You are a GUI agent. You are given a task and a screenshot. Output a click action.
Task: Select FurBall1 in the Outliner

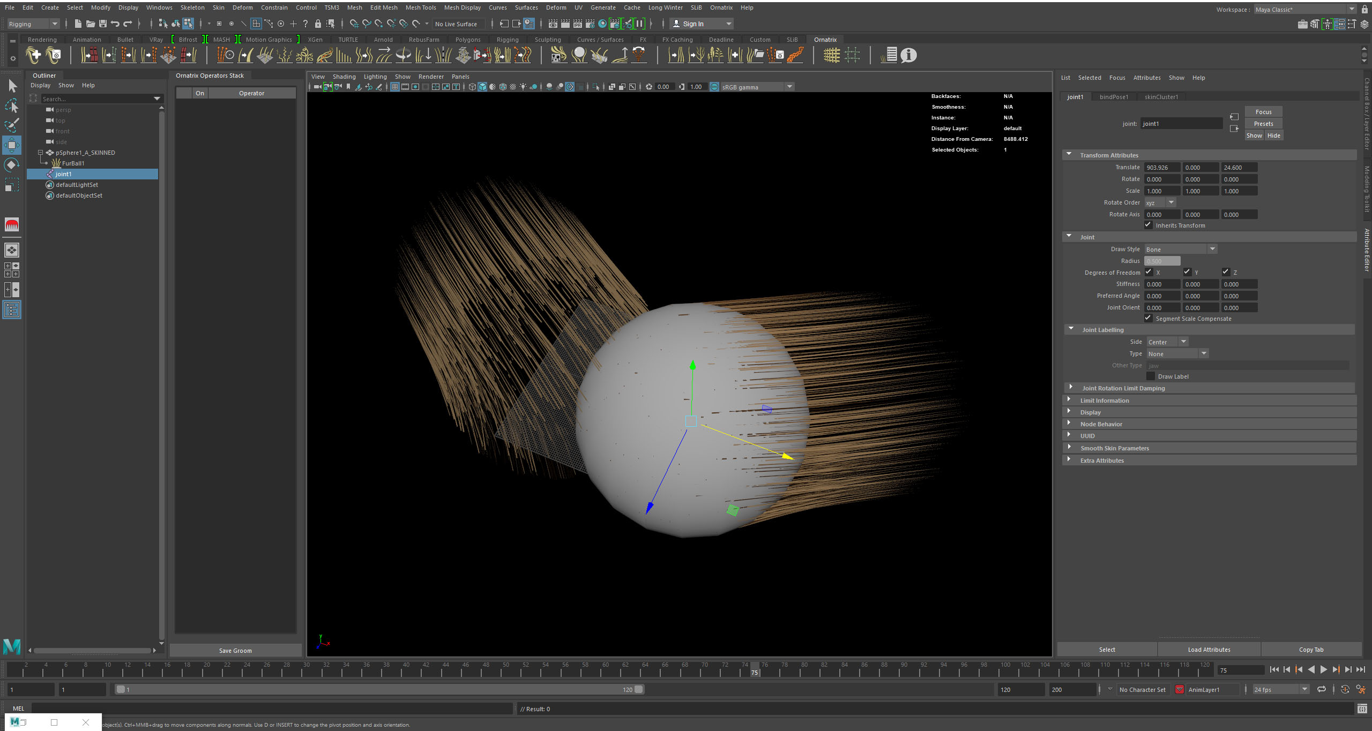click(73, 163)
